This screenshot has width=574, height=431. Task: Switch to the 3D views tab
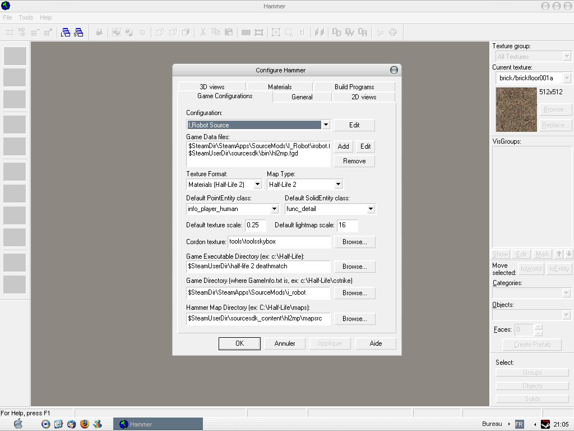(212, 87)
